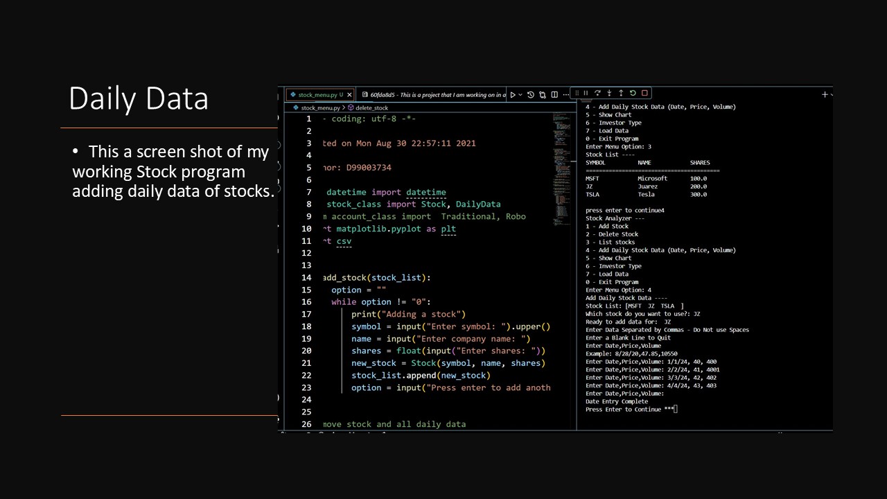The height and width of the screenshot is (499, 887).
Task: Click debug Step Over icon
Action: coord(597,93)
